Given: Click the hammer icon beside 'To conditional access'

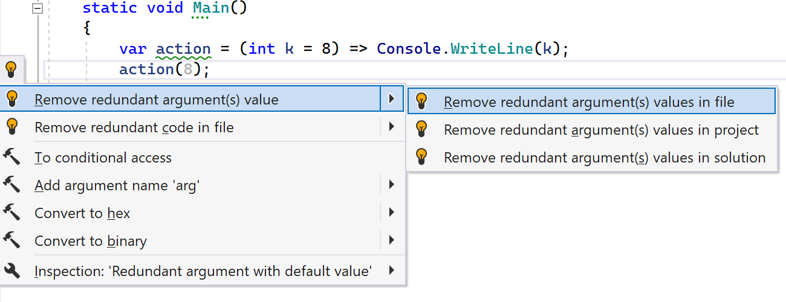Looking at the screenshot, I should click(11, 158).
